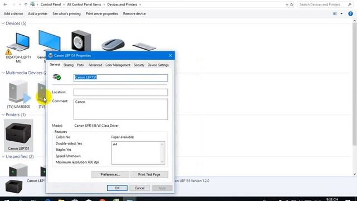Click the scroll down arrow of main window
The width and height of the screenshot is (357, 201).
point(355,174)
